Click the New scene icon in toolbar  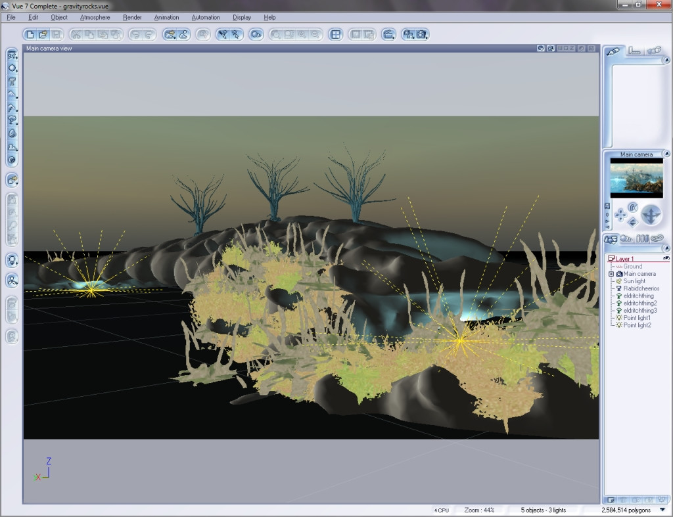tap(30, 34)
